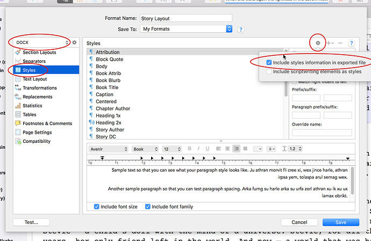
Task: Toggle the Include font size checkbox
Action: 97,207
